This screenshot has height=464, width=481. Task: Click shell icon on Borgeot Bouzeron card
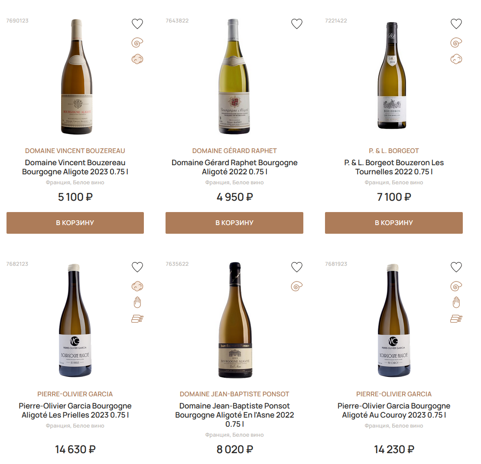pyautogui.click(x=456, y=42)
